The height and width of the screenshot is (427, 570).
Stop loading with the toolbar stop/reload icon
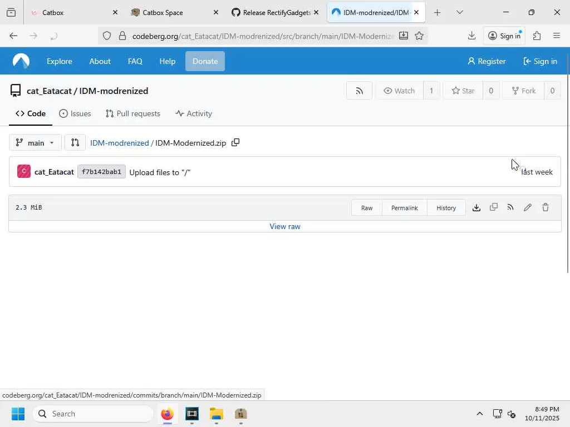pos(54,36)
